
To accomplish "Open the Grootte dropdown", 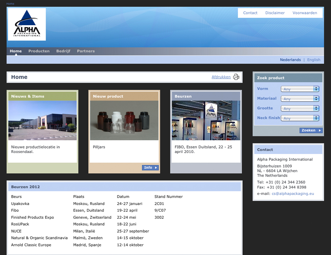I will [x=300, y=108].
